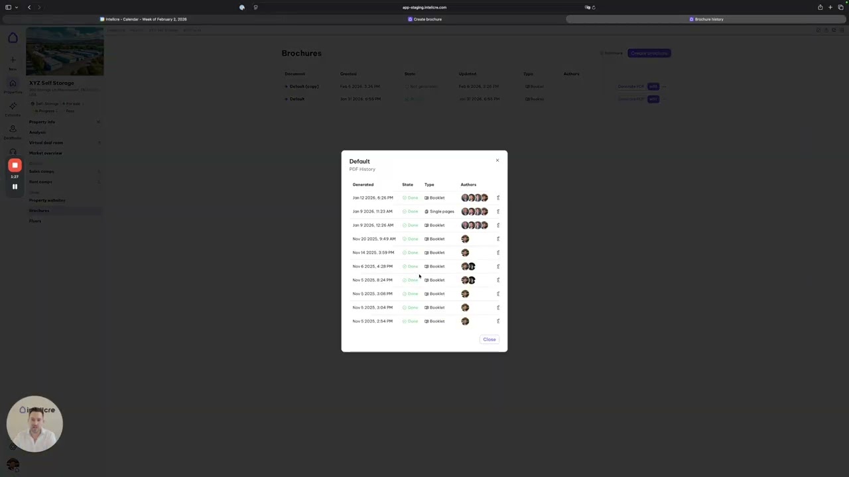This screenshot has height=477, width=849.
Task: Open a new browser tab with plus icon
Action: coord(830,7)
